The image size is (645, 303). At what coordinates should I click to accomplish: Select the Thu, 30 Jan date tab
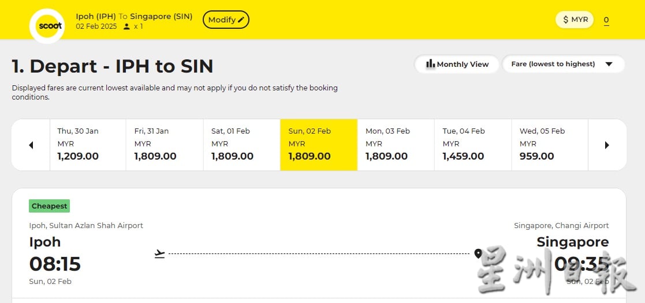88,145
